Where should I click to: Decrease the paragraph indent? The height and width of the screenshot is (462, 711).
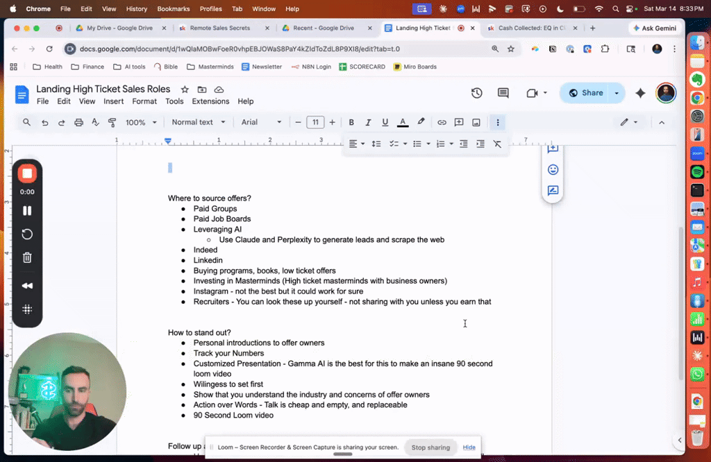(x=463, y=144)
